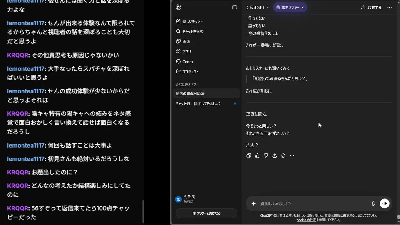Open more actions dots under response
Viewport: 400px width, 225px height.
(x=292, y=156)
